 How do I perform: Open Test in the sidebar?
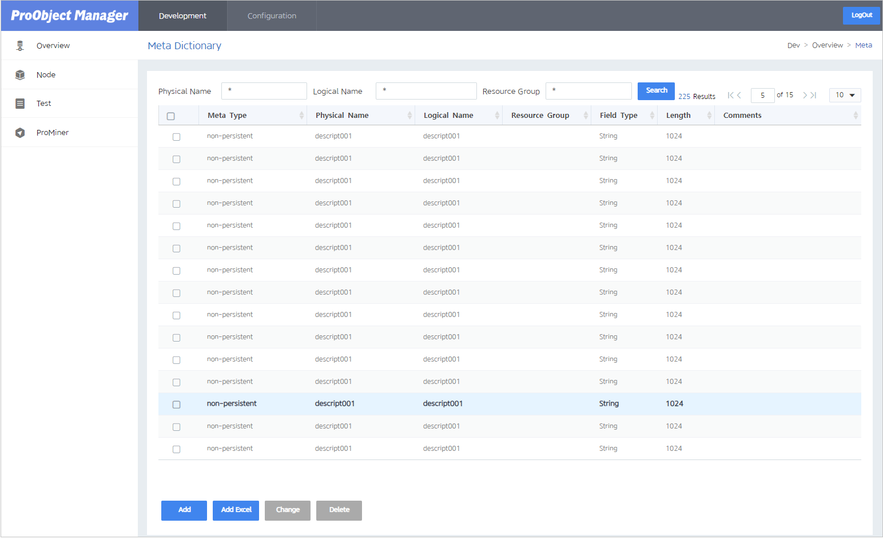coord(69,104)
